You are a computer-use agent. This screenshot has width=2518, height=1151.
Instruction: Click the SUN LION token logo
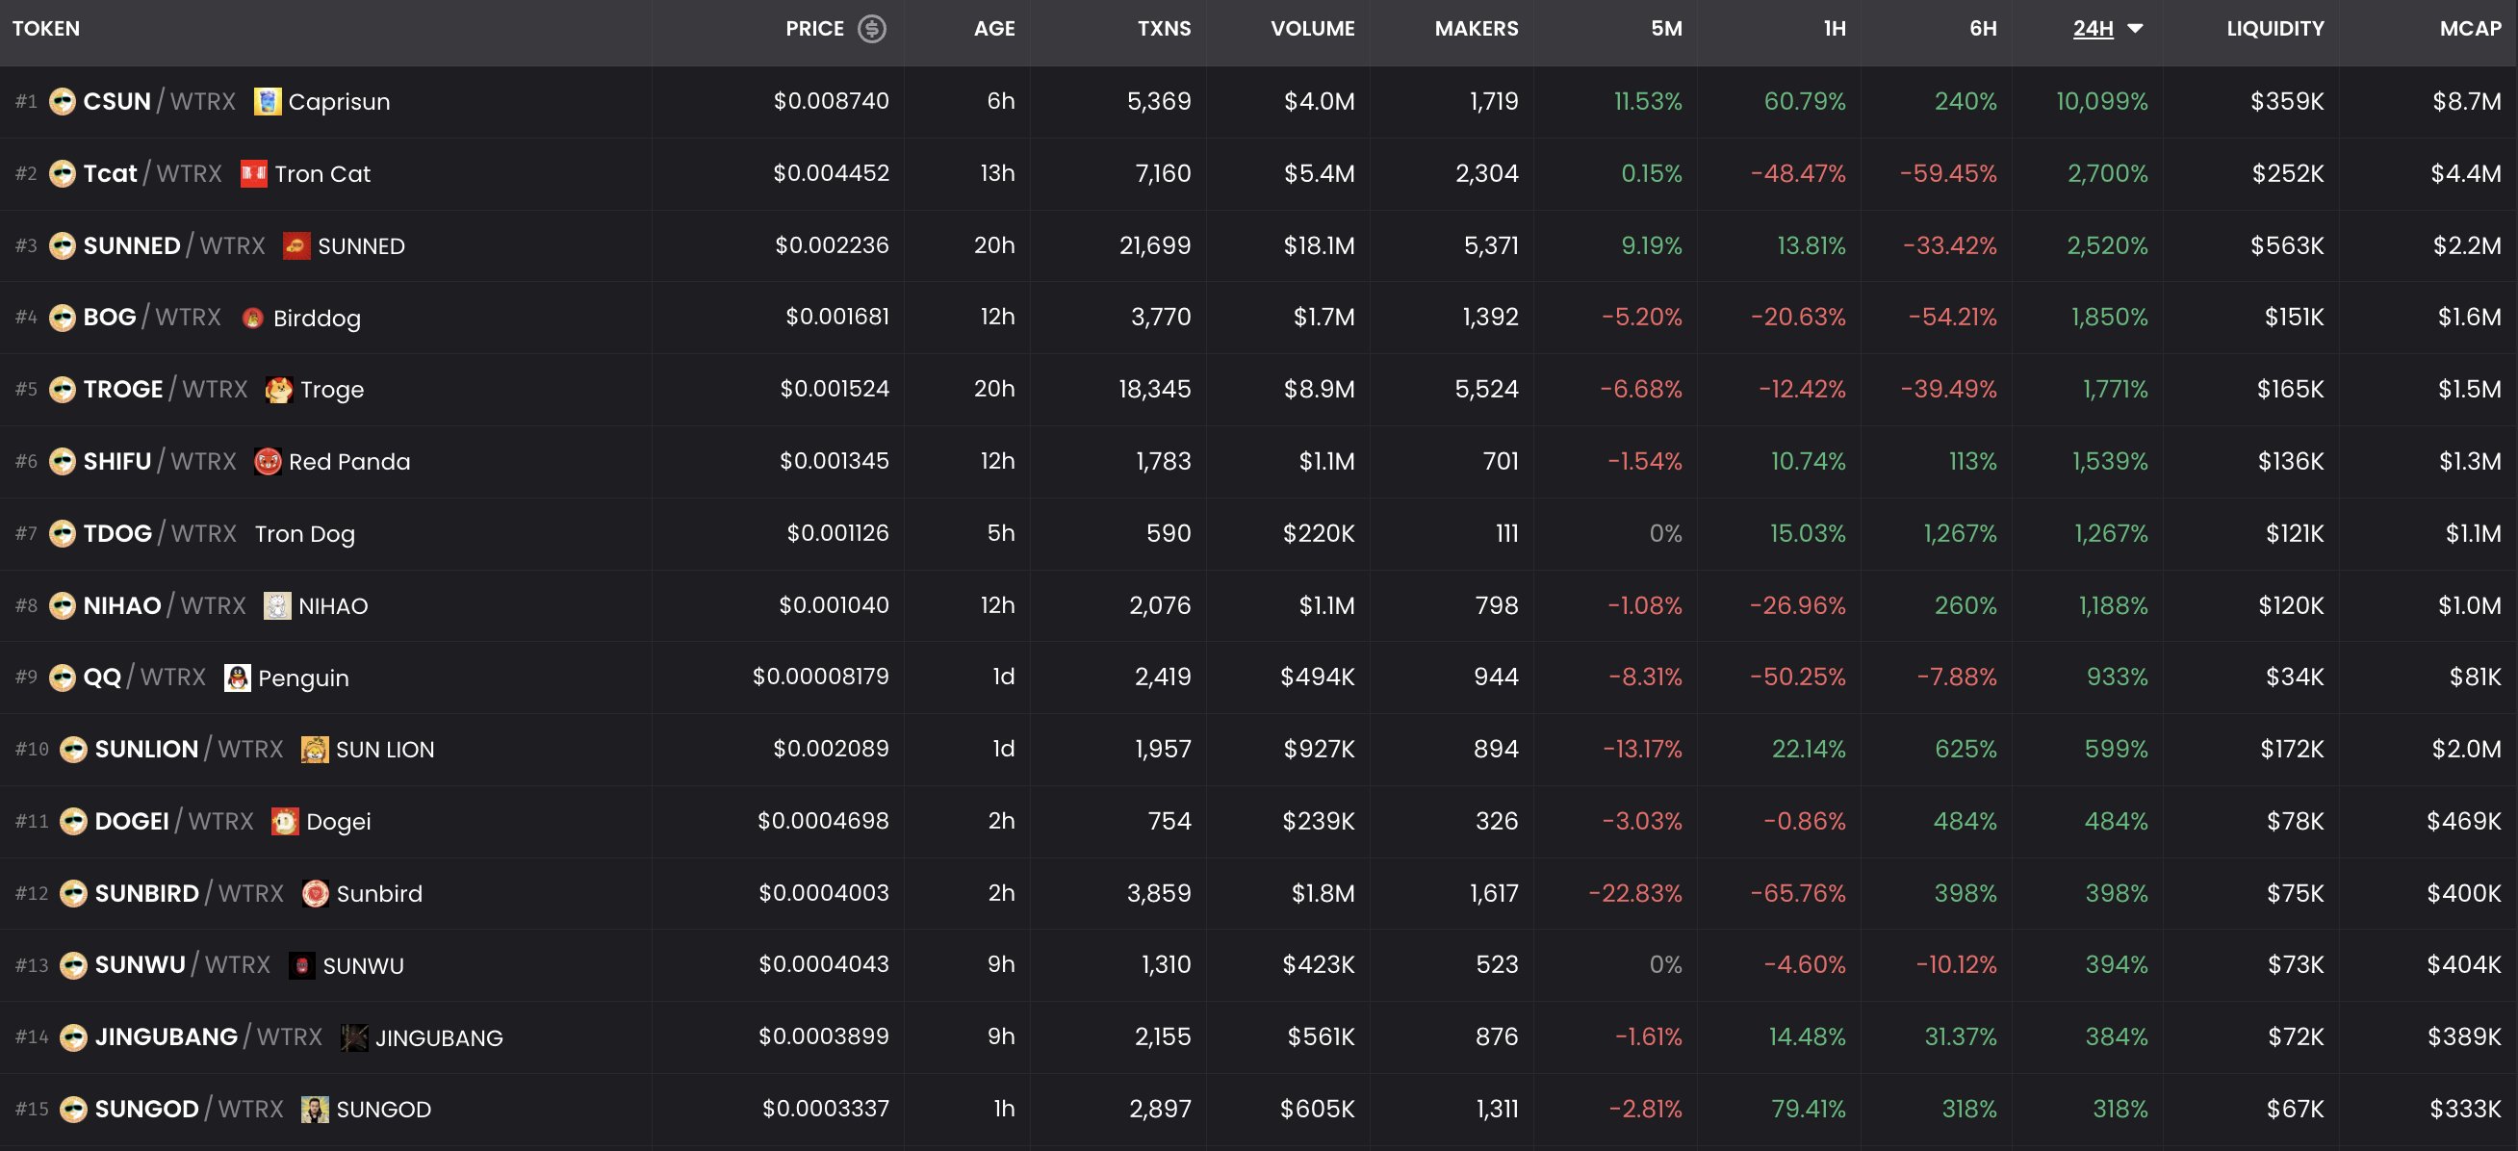click(314, 750)
